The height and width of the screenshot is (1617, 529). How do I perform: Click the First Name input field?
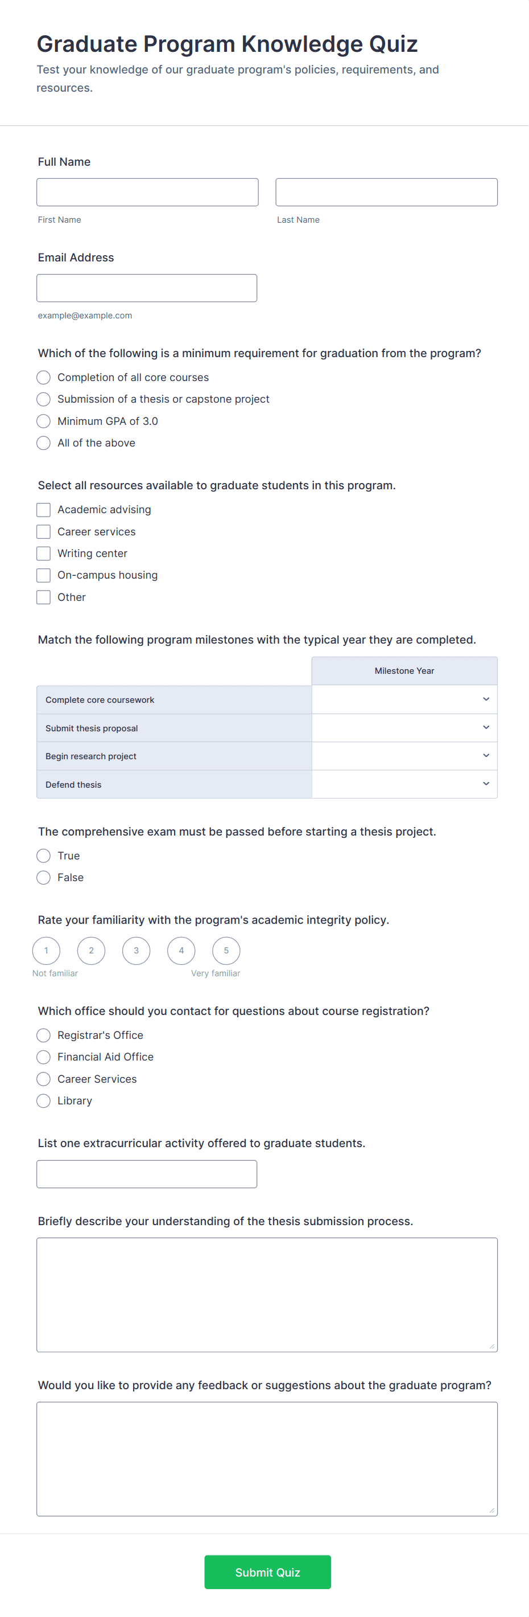pos(147,192)
